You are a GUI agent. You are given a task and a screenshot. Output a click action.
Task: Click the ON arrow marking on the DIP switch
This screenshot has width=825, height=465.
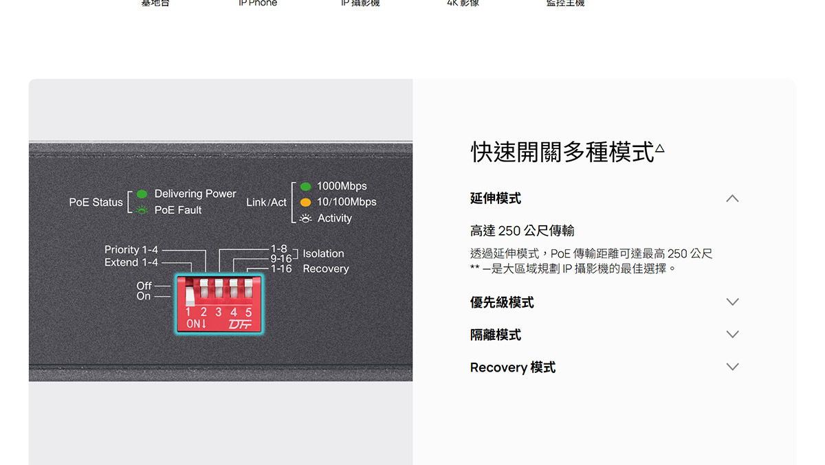[197, 324]
